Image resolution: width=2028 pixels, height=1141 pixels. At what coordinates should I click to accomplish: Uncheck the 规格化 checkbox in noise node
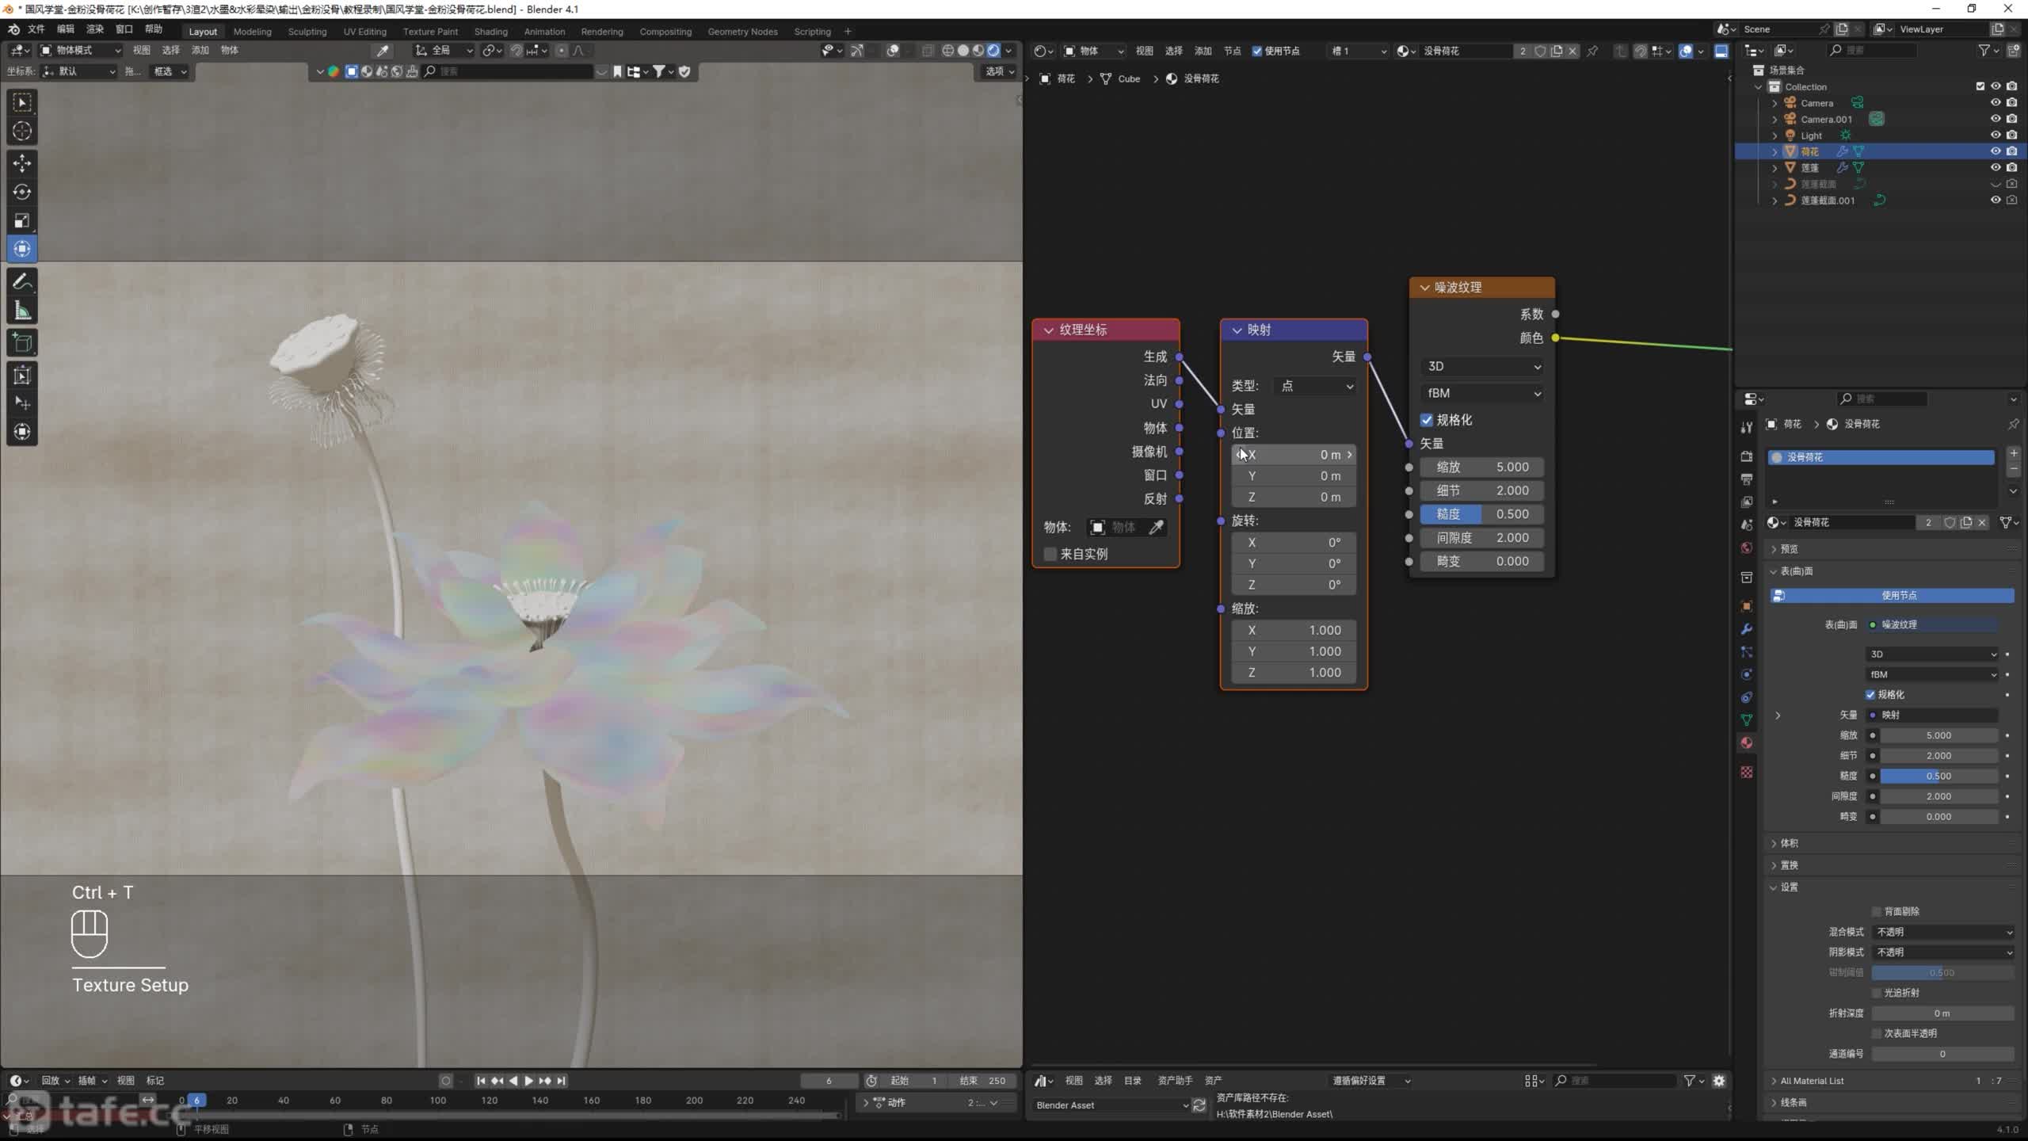coord(1427,420)
